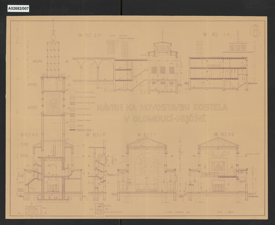Click circled number 15 beside ŘEZ I-K
Image resolution: width=275 pixels, height=225 pixels.
tap(205, 35)
